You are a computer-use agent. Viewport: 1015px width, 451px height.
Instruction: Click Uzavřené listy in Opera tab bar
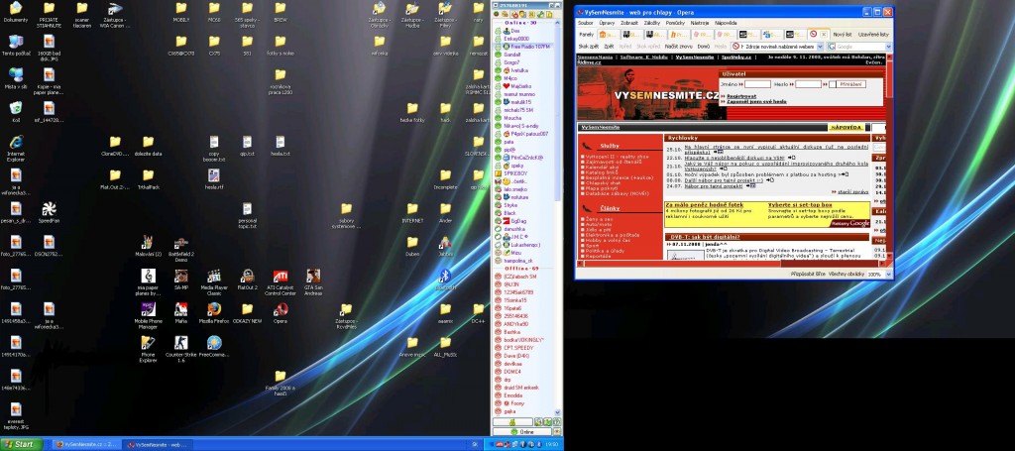873,35
